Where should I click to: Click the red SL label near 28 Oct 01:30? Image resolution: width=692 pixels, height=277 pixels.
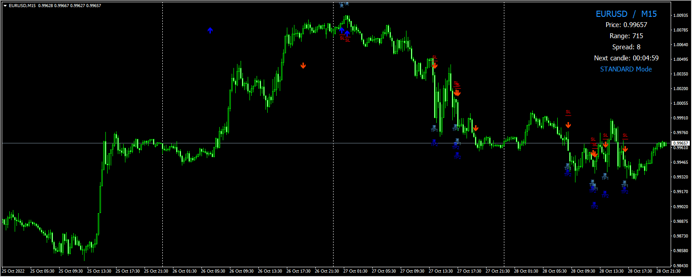point(567,111)
